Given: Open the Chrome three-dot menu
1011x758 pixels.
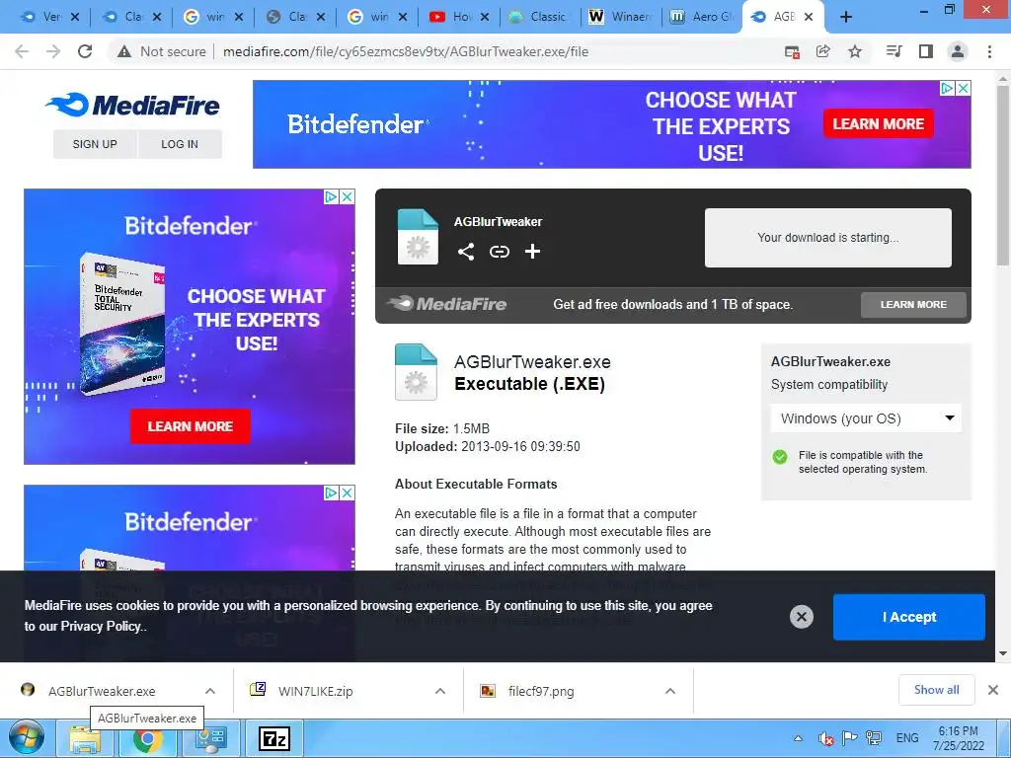Looking at the screenshot, I should point(989,51).
